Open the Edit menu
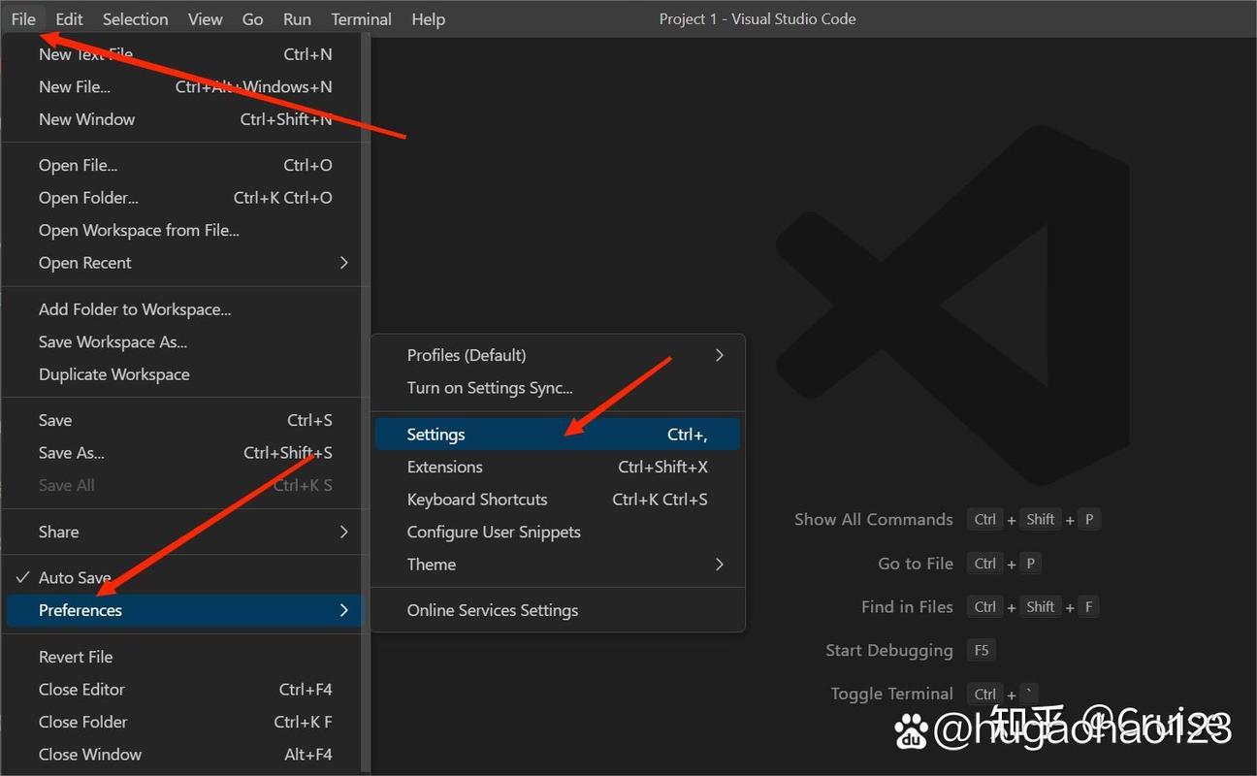 click(68, 18)
